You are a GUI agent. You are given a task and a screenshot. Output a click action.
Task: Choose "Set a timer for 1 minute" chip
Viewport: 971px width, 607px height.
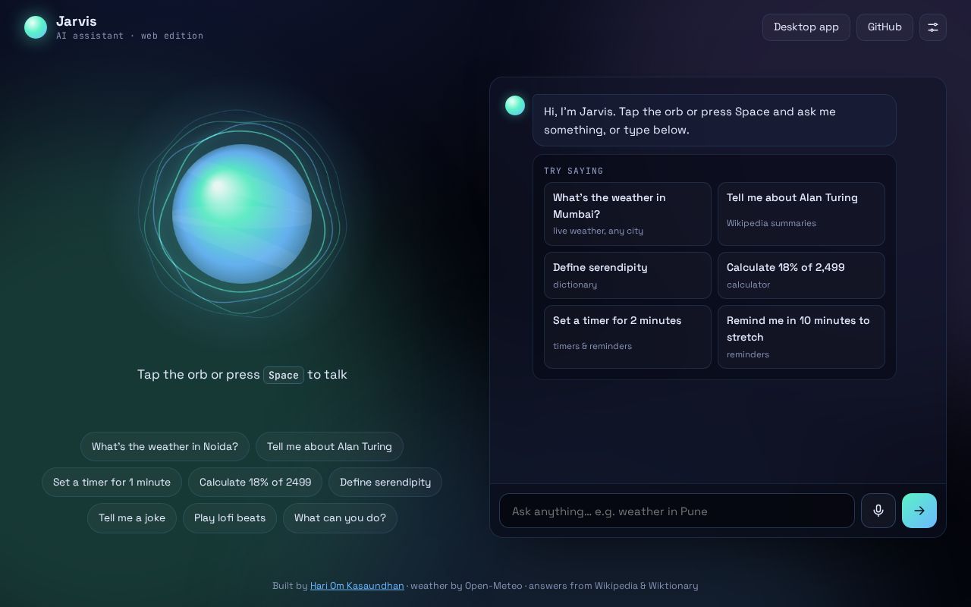[112, 482]
